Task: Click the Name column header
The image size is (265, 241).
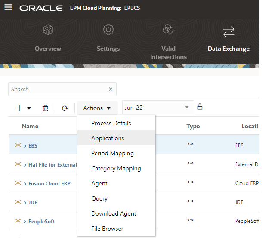Action: tap(30, 126)
